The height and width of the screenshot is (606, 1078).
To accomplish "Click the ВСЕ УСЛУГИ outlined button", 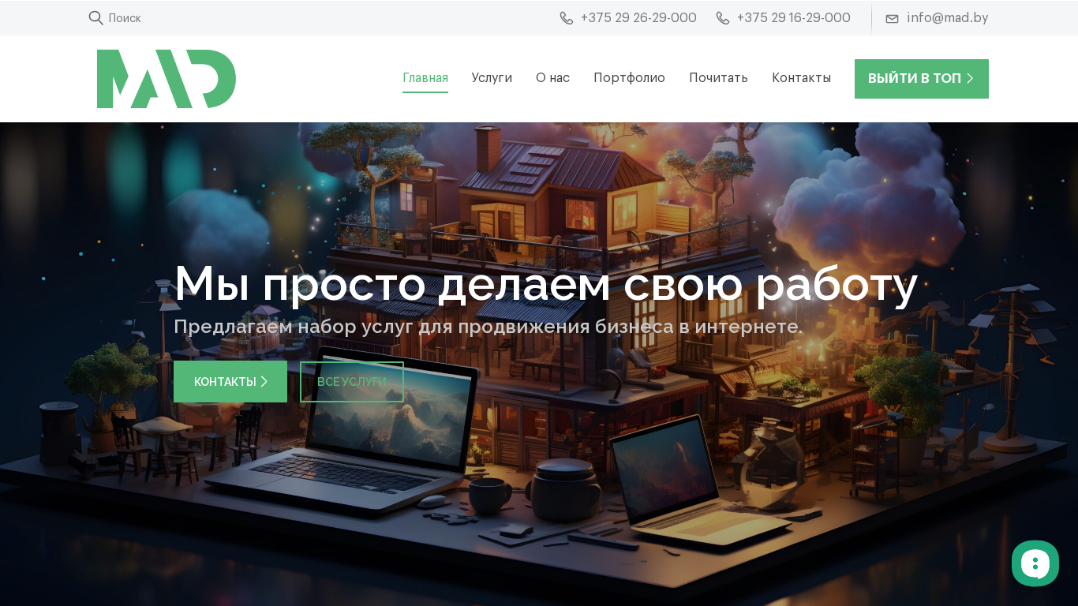I will coord(352,382).
